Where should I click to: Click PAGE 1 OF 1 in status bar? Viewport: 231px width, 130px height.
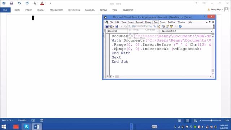(7, 120)
